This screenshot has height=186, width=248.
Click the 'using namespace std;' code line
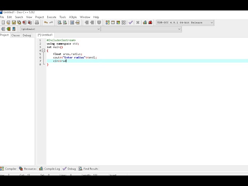click(x=63, y=44)
